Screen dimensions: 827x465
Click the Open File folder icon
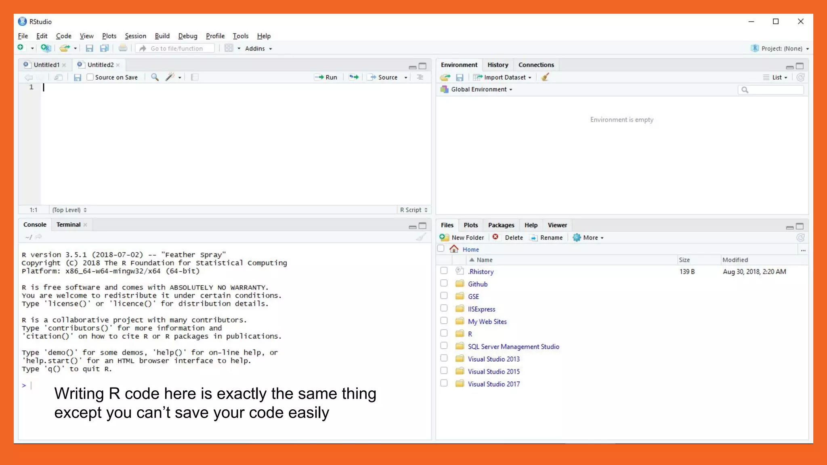(64, 48)
